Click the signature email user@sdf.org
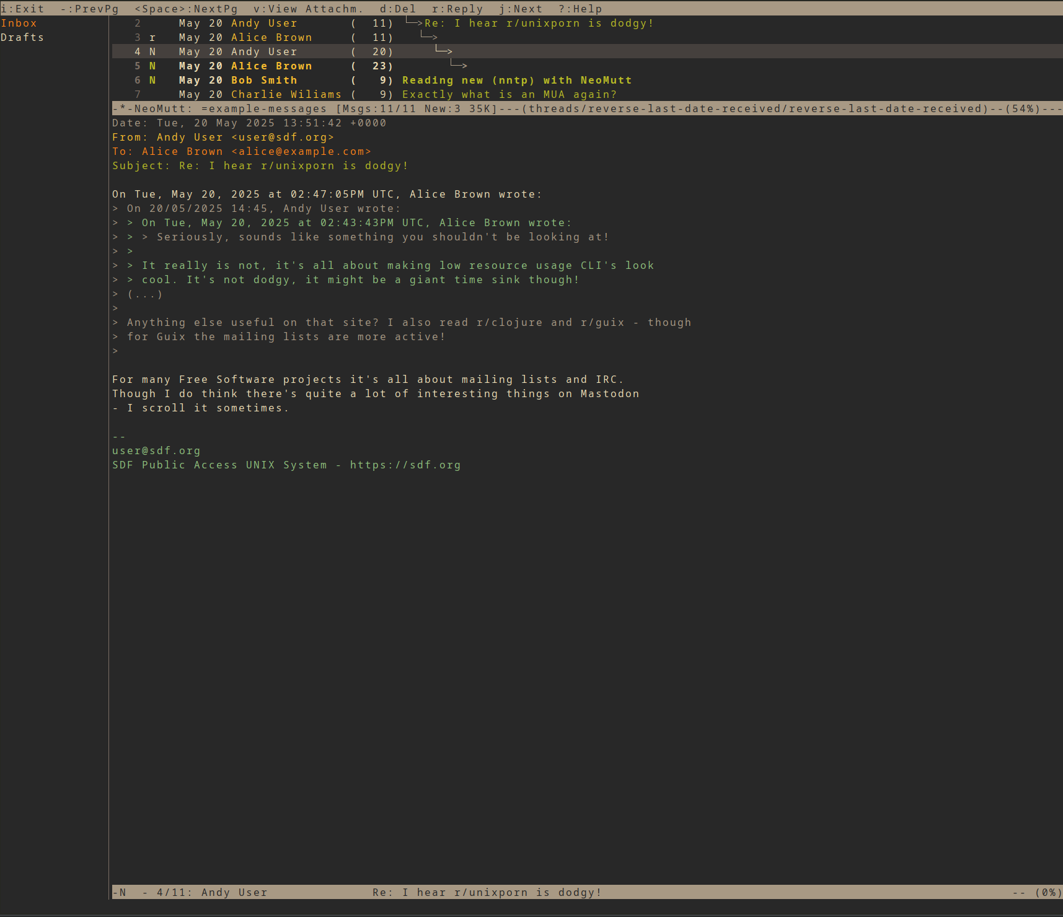1063x917 pixels. coord(156,450)
